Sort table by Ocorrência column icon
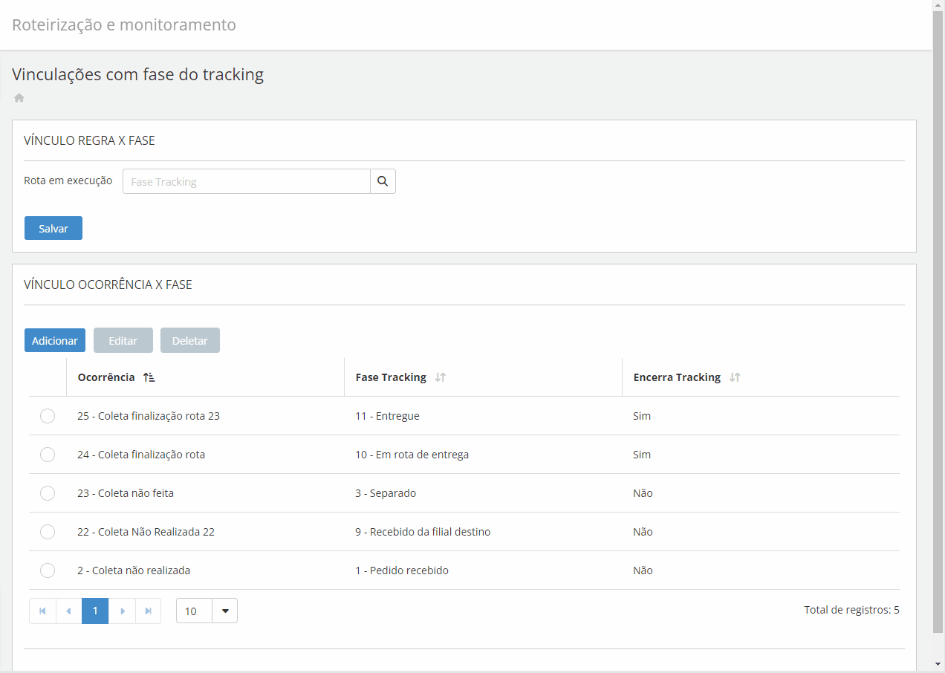945x673 pixels. [149, 377]
